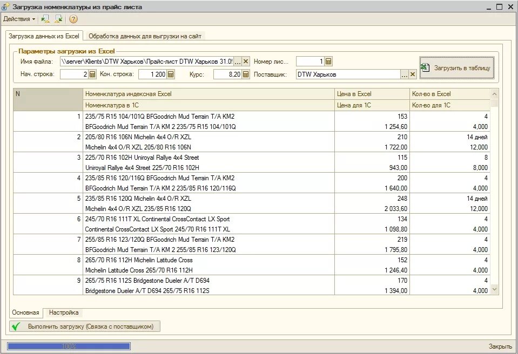Viewport: 518px width, 354px height.
Task: Click the first green-arrow toolbar icon
Action: [x=45, y=19]
